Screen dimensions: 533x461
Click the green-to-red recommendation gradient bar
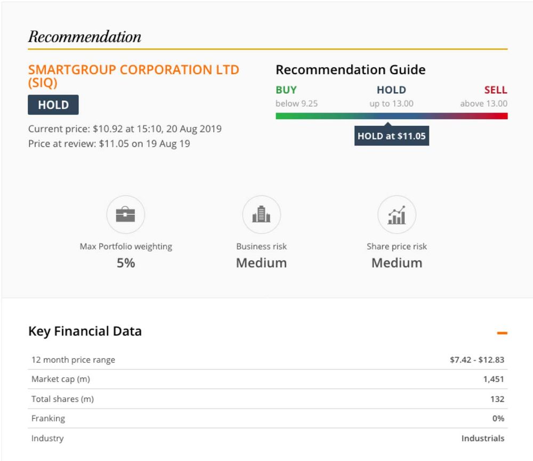pyautogui.click(x=392, y=116)
